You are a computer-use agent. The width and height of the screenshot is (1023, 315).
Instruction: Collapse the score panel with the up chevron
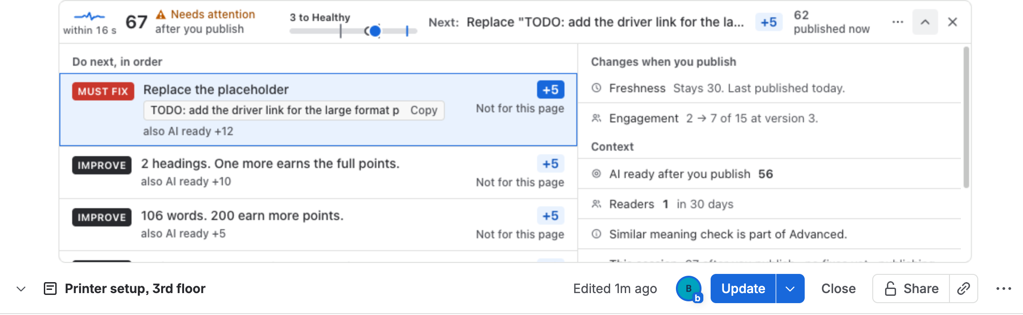[925, 22]
